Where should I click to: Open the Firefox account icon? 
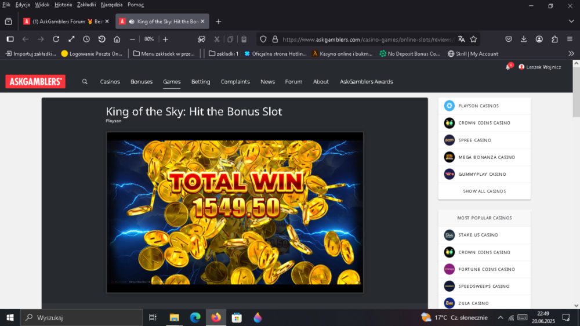[539, 39]
